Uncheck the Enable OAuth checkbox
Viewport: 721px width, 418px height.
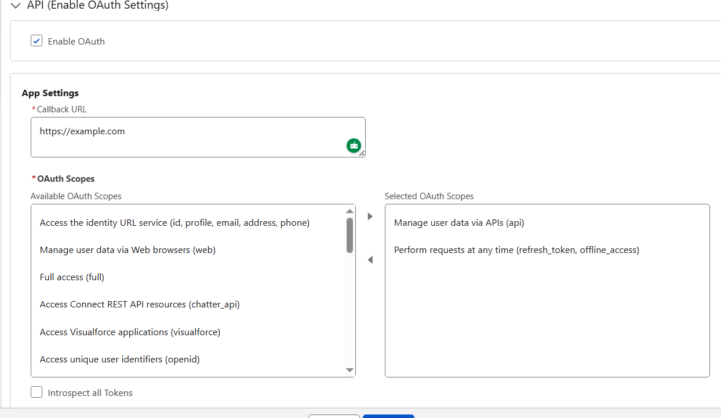[37, 41]
